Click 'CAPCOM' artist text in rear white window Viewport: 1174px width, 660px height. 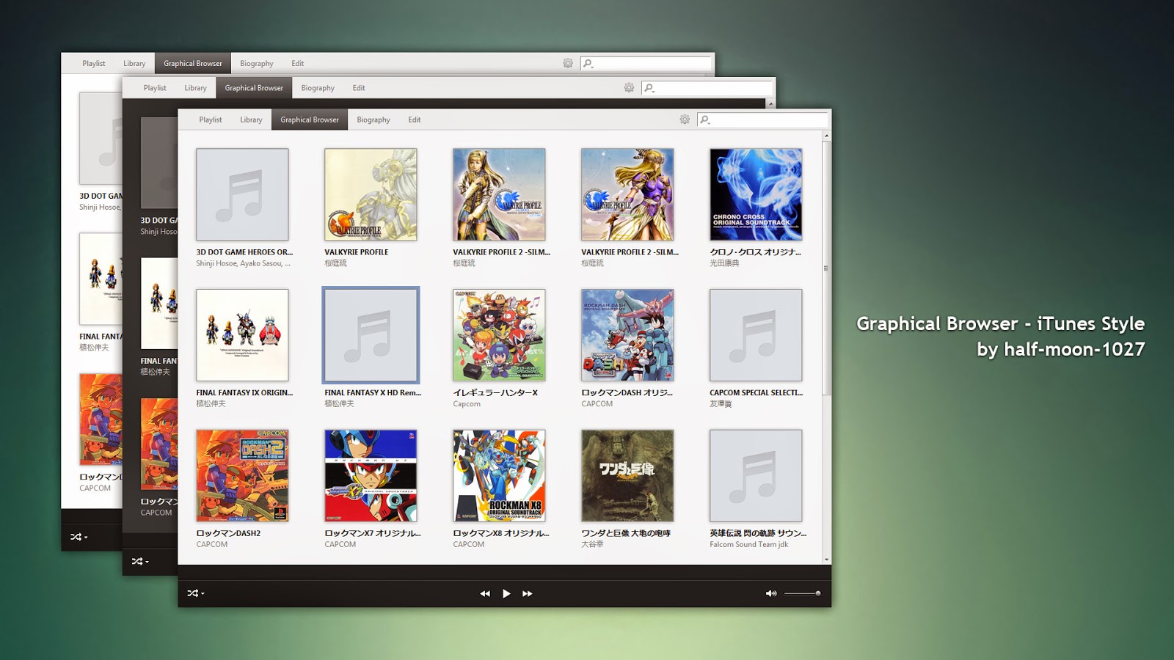click(95, 488)
